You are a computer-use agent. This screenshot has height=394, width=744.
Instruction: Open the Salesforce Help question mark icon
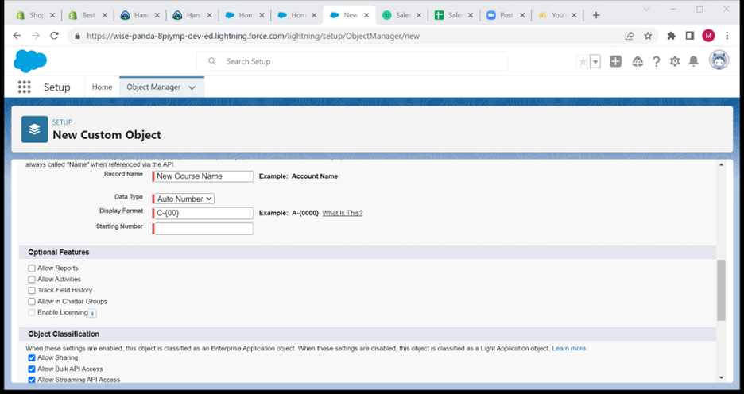click(656, 61)
